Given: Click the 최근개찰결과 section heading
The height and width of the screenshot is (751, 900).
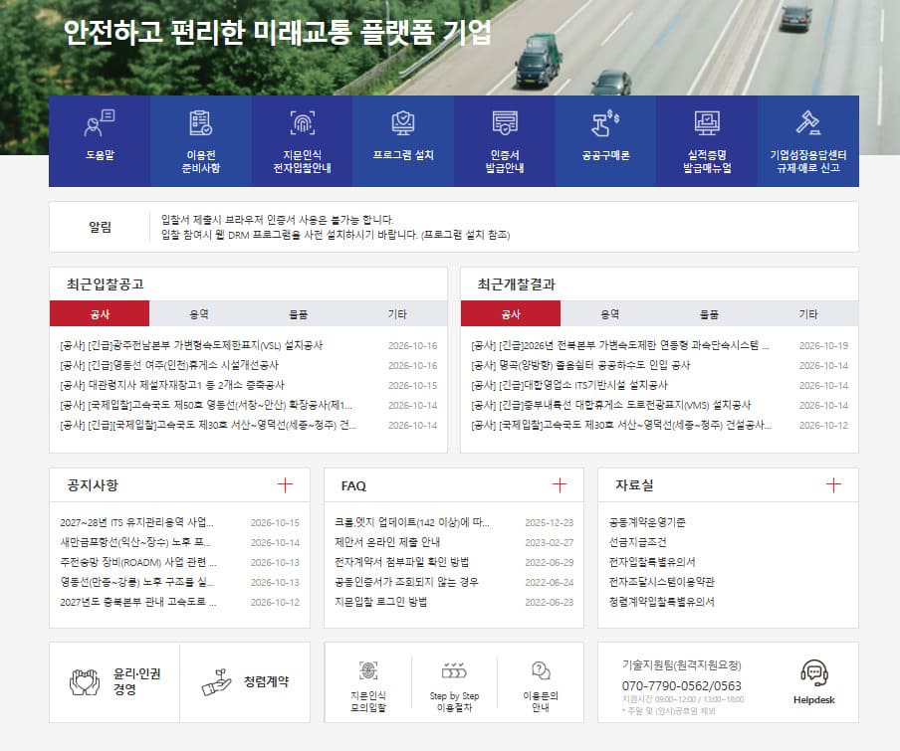Looking at the screenshot, I should 516,283.
